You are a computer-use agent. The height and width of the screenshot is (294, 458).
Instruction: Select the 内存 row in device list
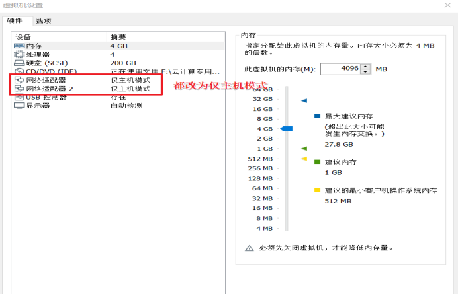point(118,46)
